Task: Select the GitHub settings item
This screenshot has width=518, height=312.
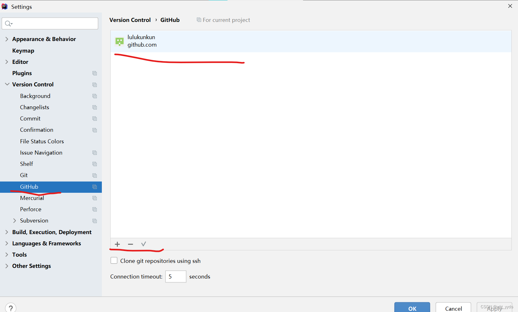Action: (x=51, y=187)
